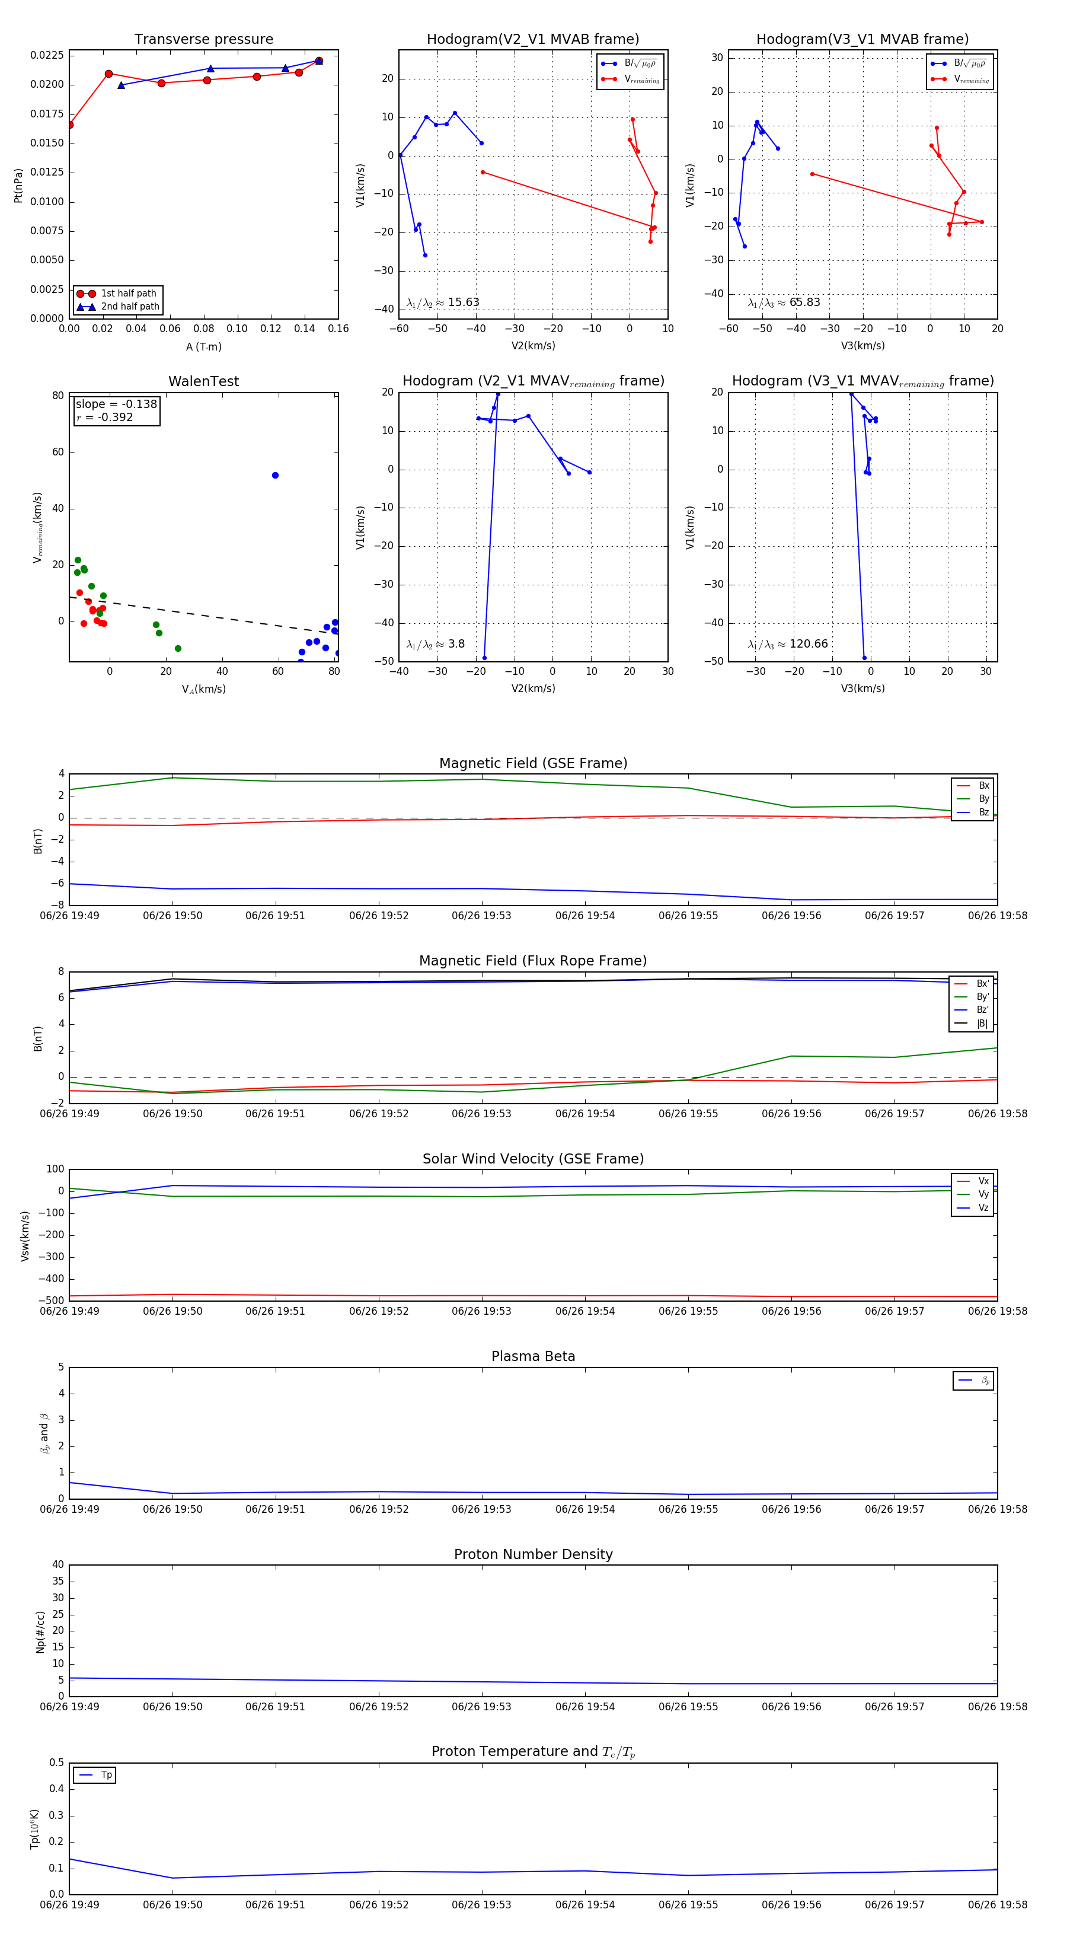Click the "V_A(km/s)" x-axis label of WalenTest
This screenshot has height=1957, width=1067.
(x=203, y=689)
